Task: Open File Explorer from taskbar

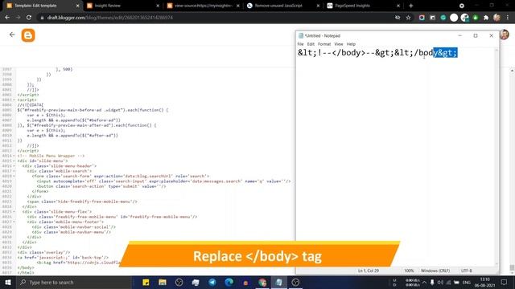Action: tap(163, 282)
